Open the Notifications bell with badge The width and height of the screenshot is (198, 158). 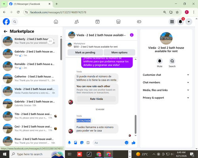181,22
